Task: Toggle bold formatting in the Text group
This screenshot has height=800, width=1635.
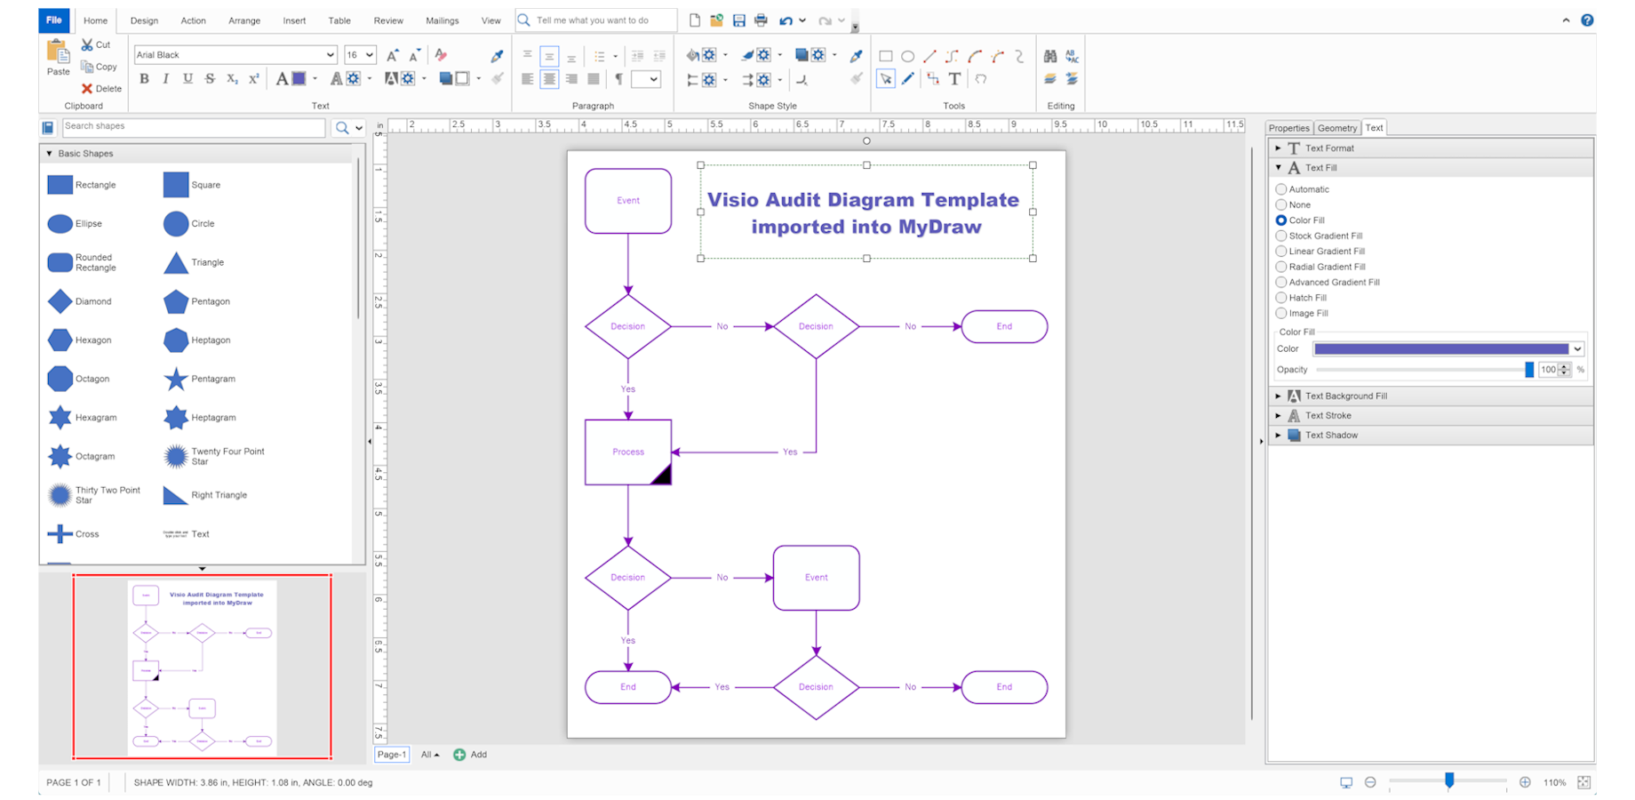Action: pyautogui.click(x=144, y=79)
